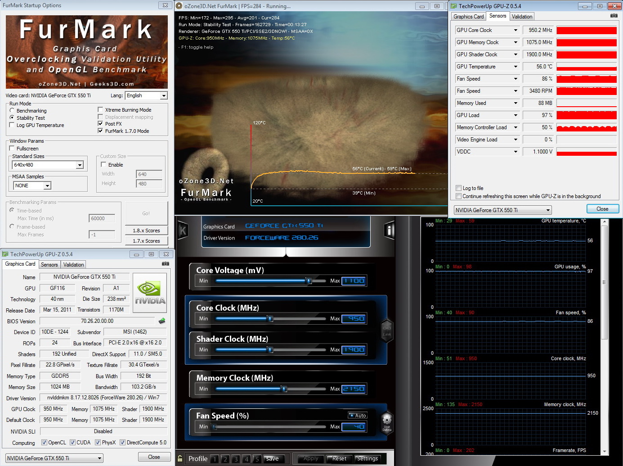The image size is (623, 466).
Task: Open Sensors tab in the bottom-left GPU-Z window
Action: 49,265
